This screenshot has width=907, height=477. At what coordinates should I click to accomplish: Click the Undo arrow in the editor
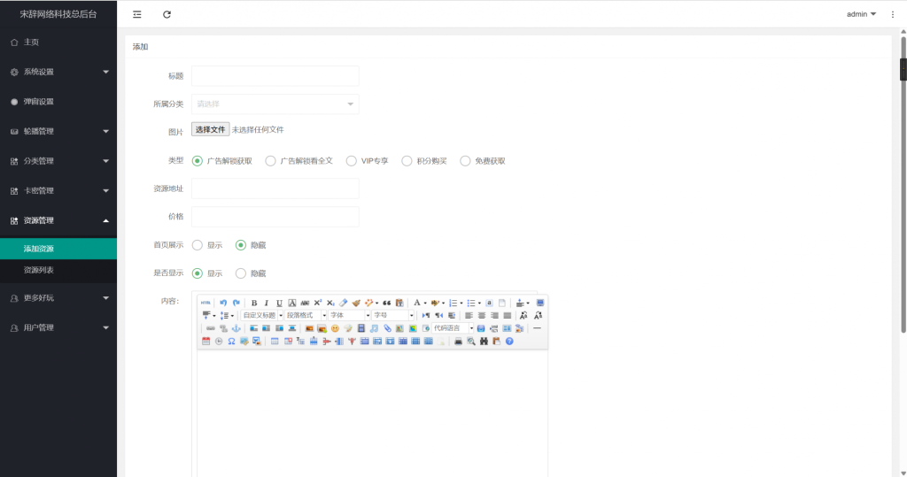[x=223, y=303]
